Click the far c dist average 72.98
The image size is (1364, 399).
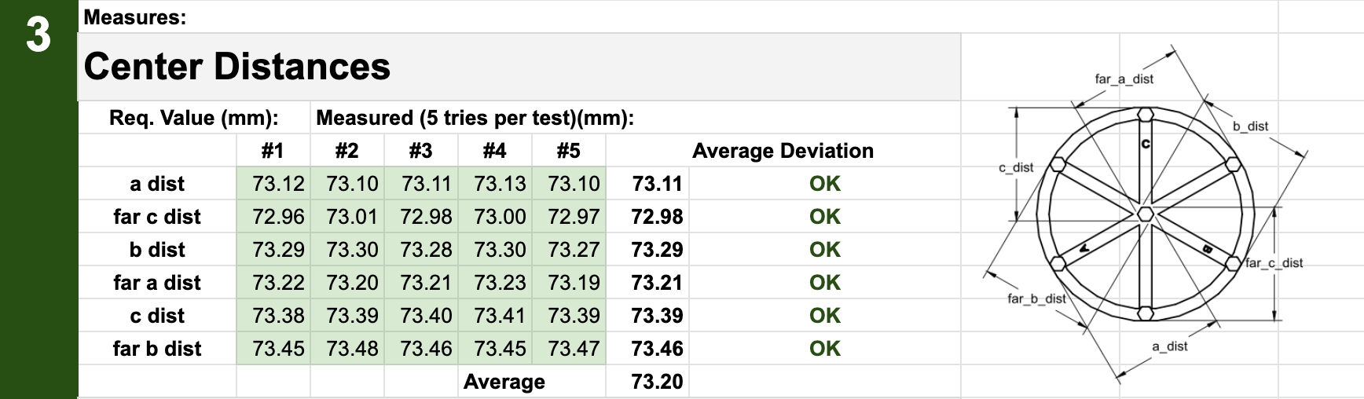pos(656,217)
